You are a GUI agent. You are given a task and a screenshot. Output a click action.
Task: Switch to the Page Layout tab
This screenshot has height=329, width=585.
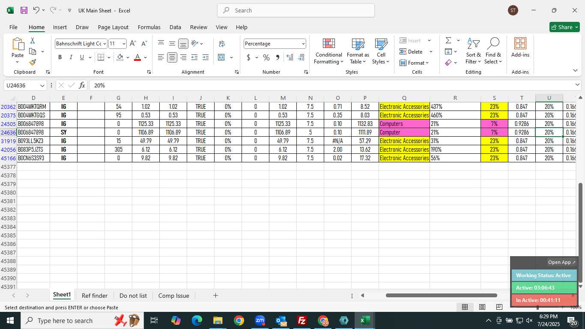coord(113,27)
